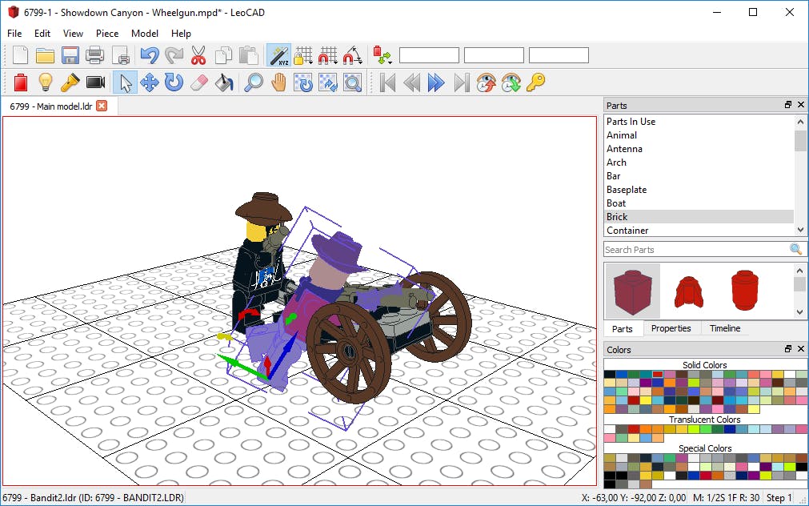
Task: Select the Zoom magnifier tool
Action: [254, 82]
